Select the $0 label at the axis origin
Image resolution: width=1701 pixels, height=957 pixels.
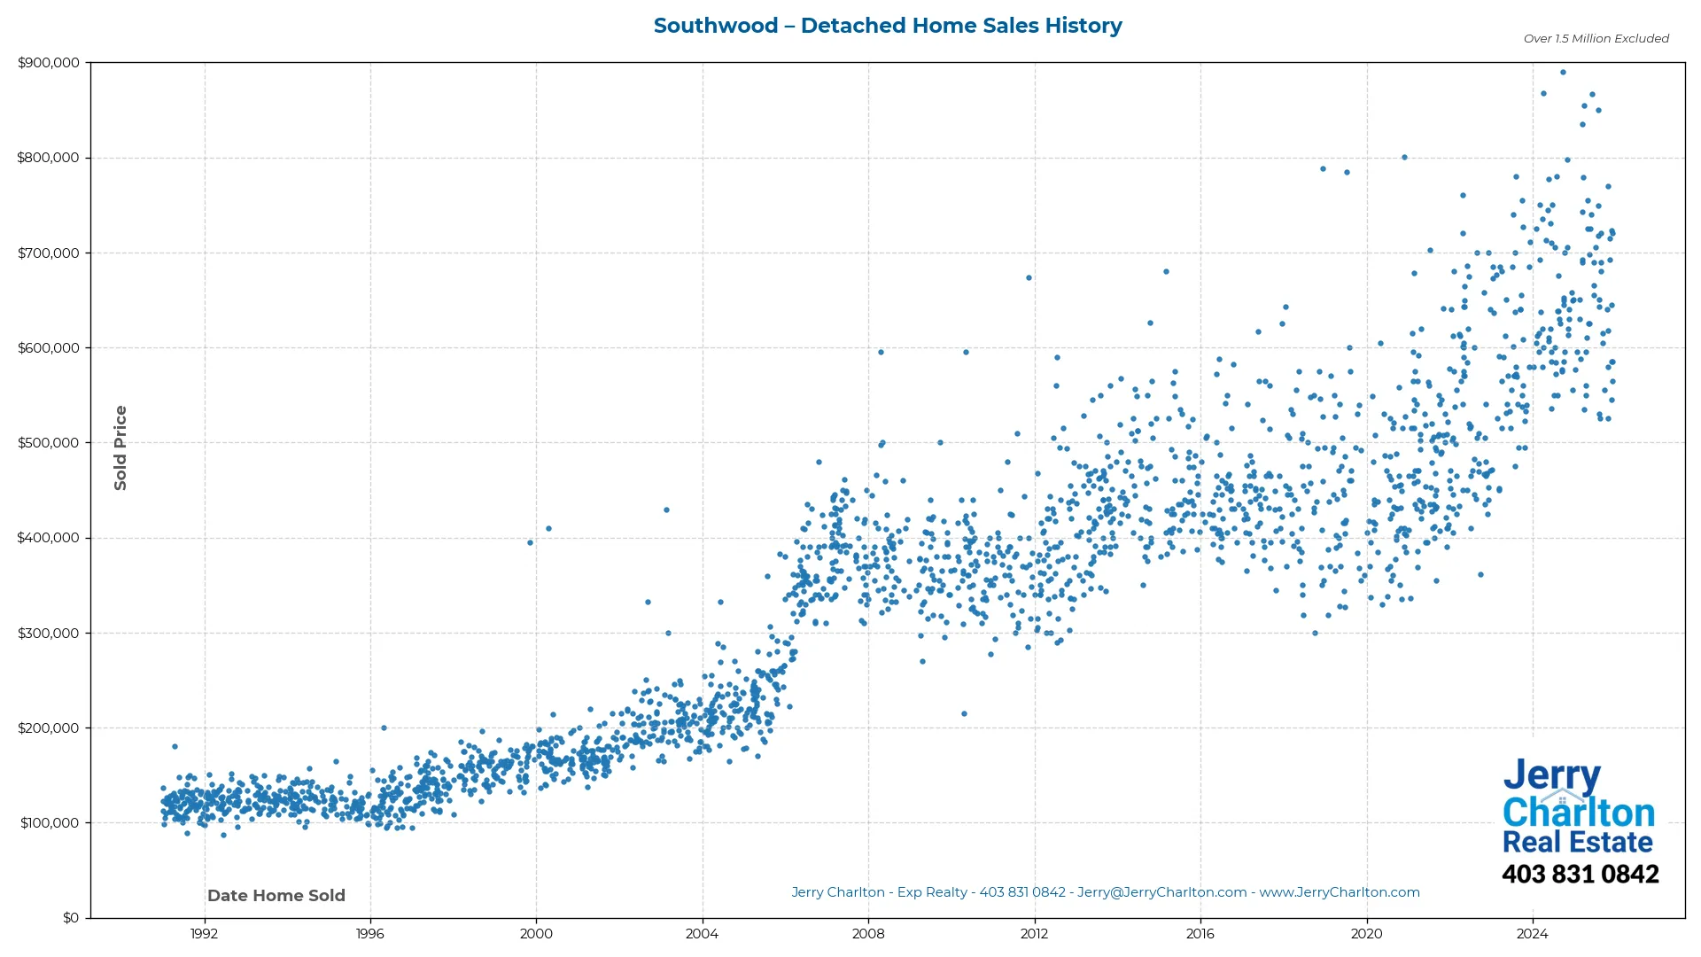(x=69, y=918)
